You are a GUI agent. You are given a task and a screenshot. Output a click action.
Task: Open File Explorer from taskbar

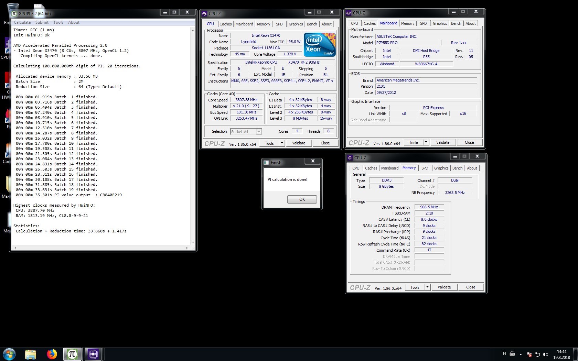click(x=31, y=354)
